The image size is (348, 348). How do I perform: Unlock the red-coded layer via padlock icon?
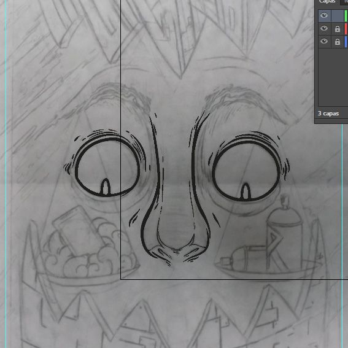[338, 29]
